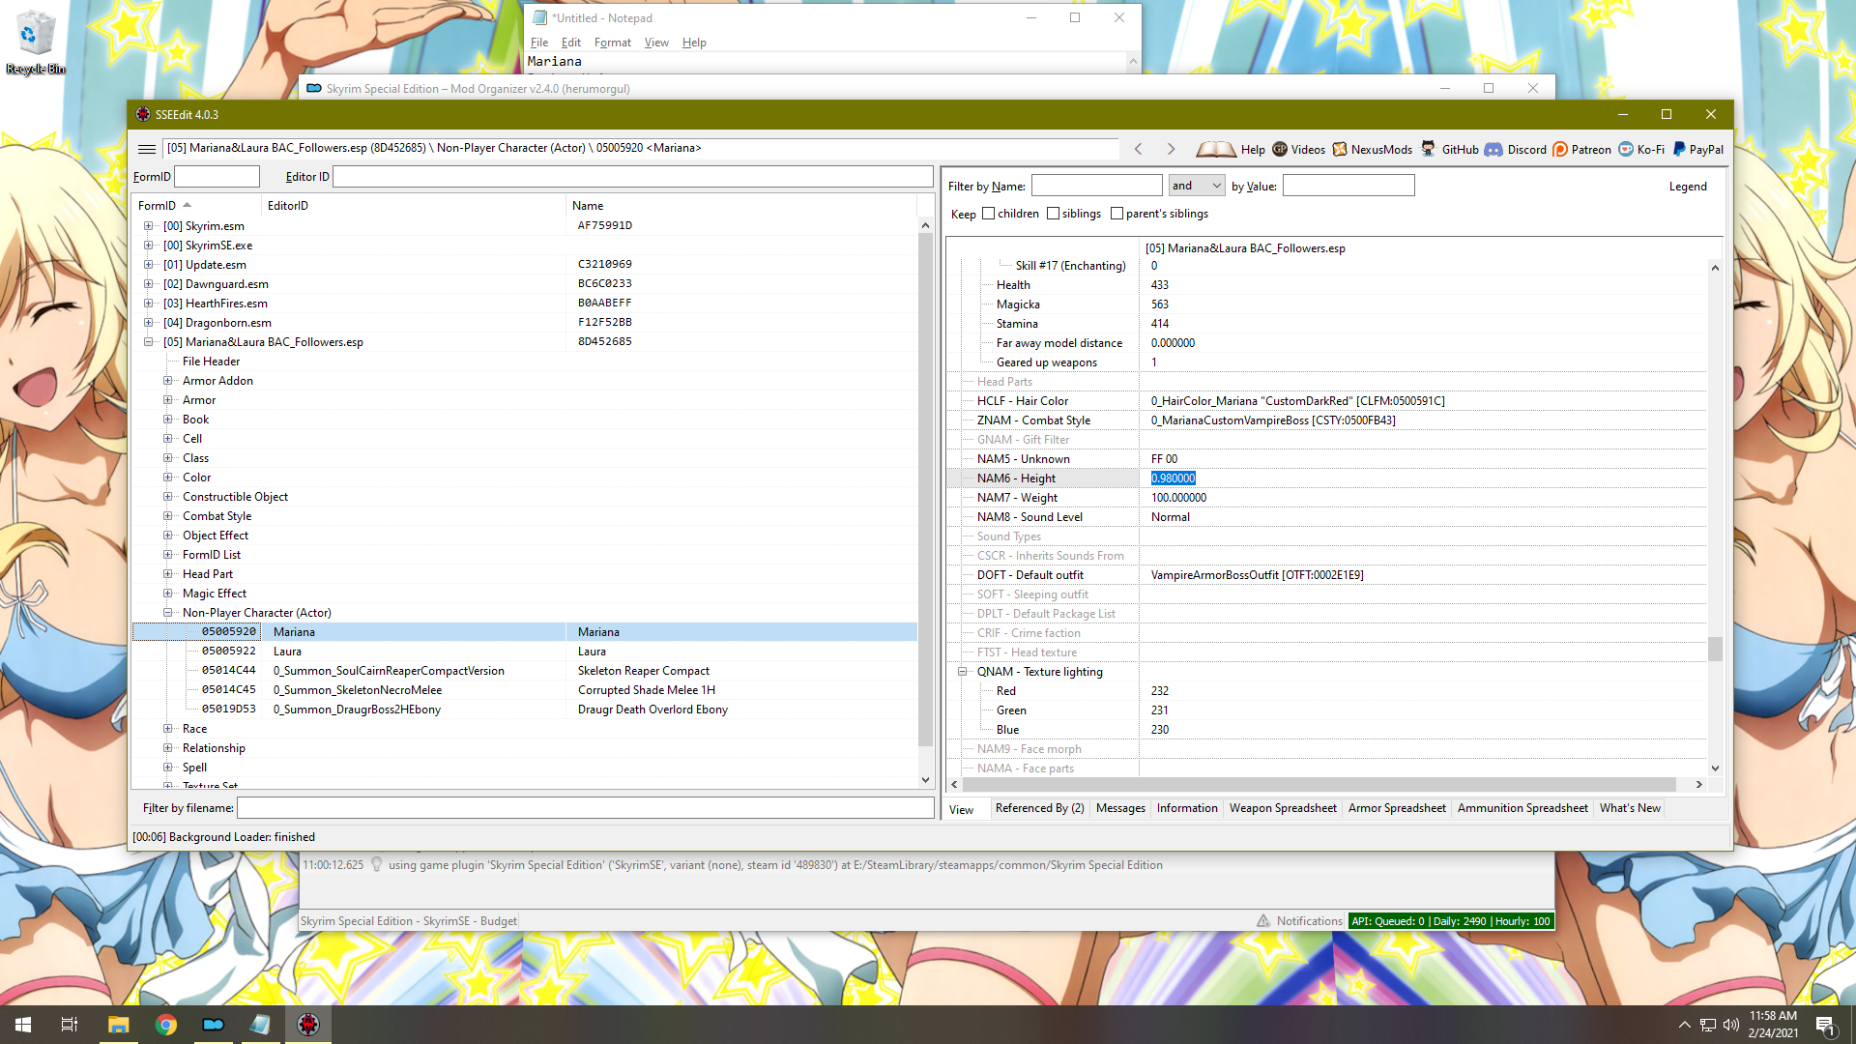Open the Videos link icon
Viewport: 1856px width, 1044px height.
pyautogui.click(x=1280, y=149)
